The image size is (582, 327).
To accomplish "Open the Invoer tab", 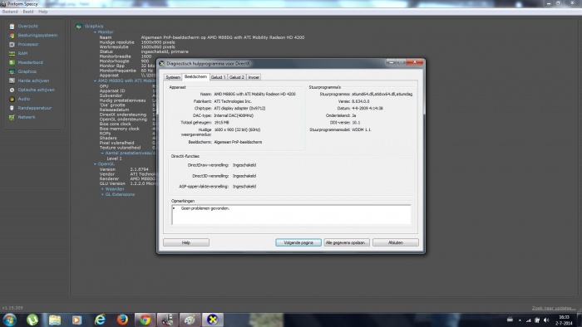I will (254, 77).
